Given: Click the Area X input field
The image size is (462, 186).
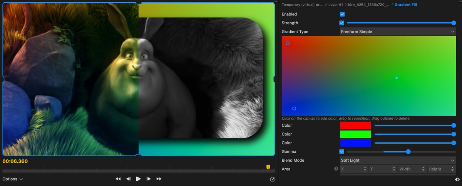Looking at the screenshot, I should coord(354,169).
